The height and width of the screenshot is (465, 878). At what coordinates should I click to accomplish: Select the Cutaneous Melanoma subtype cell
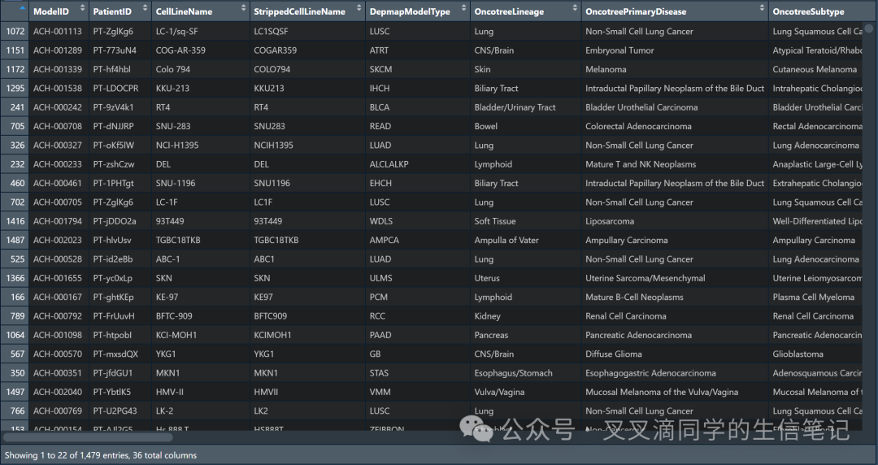[x=814, y=69]
